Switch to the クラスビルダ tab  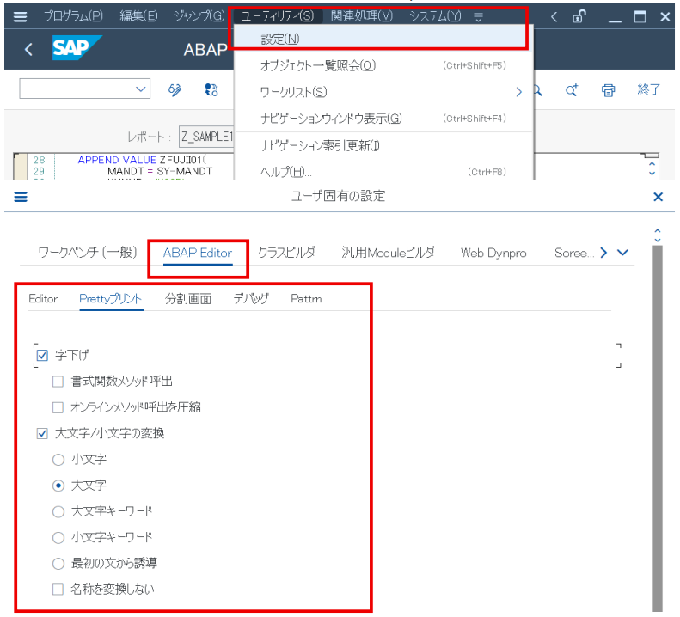click(x=286, y=253)
